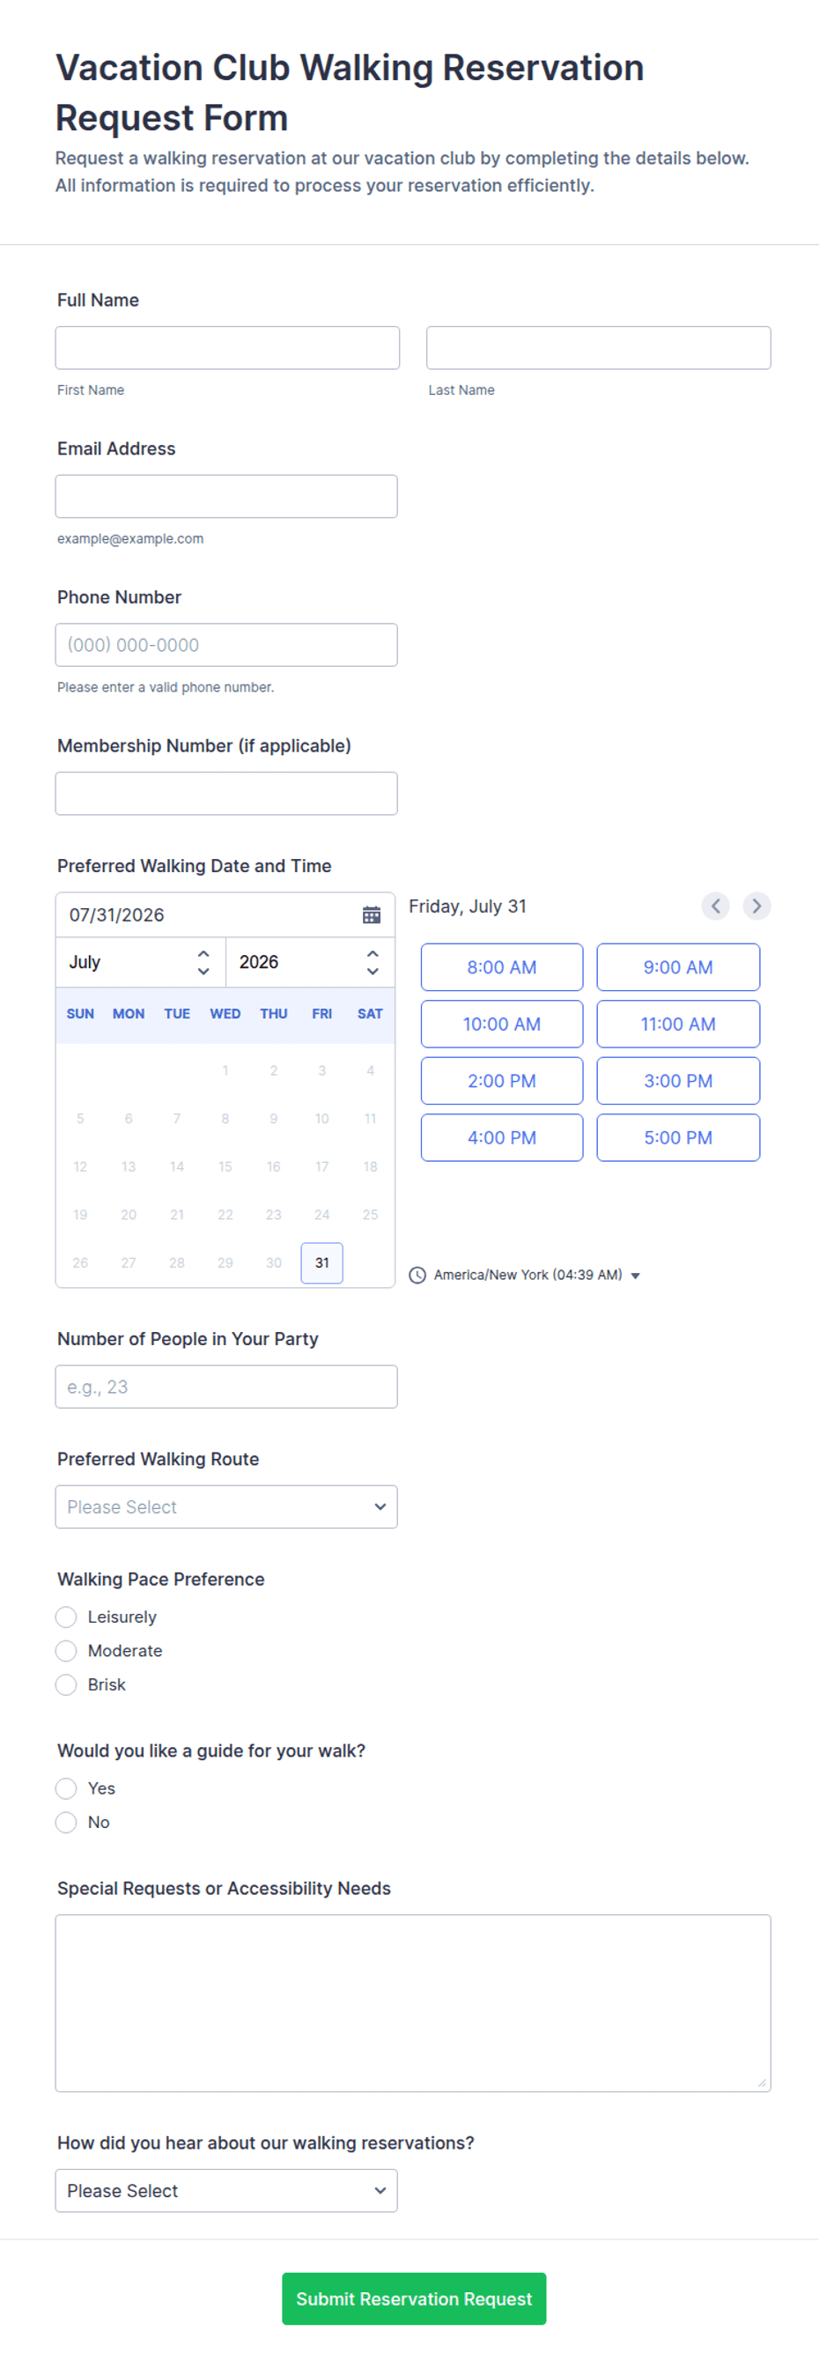Click the year stepper arrows
Viewport: 819px width, 2368px height.
373,961
